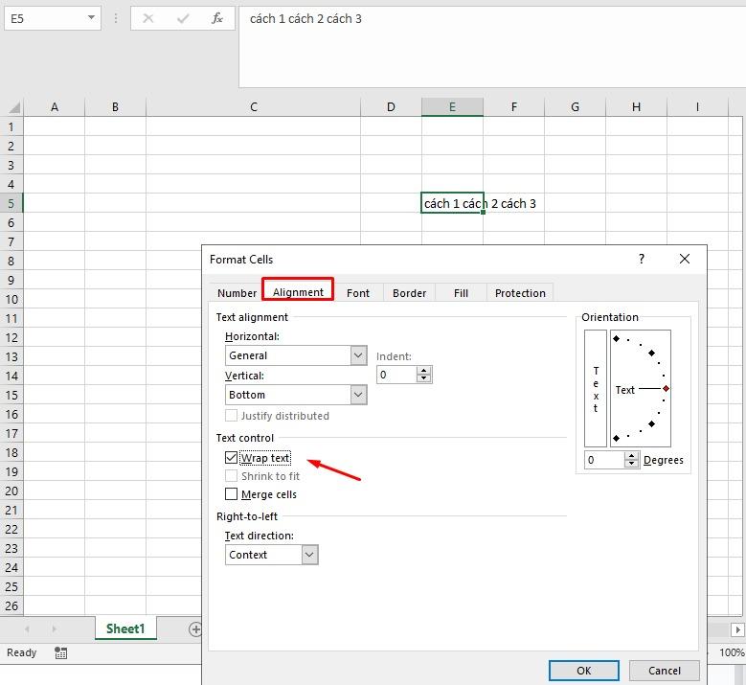This screenshot has width=746, height=685.
Task: Open the Name Box dropdown arrow
Action: click(91, 18)
